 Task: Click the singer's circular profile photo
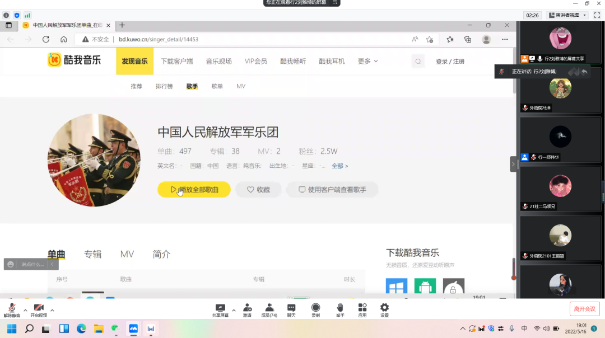click(94, 160)
